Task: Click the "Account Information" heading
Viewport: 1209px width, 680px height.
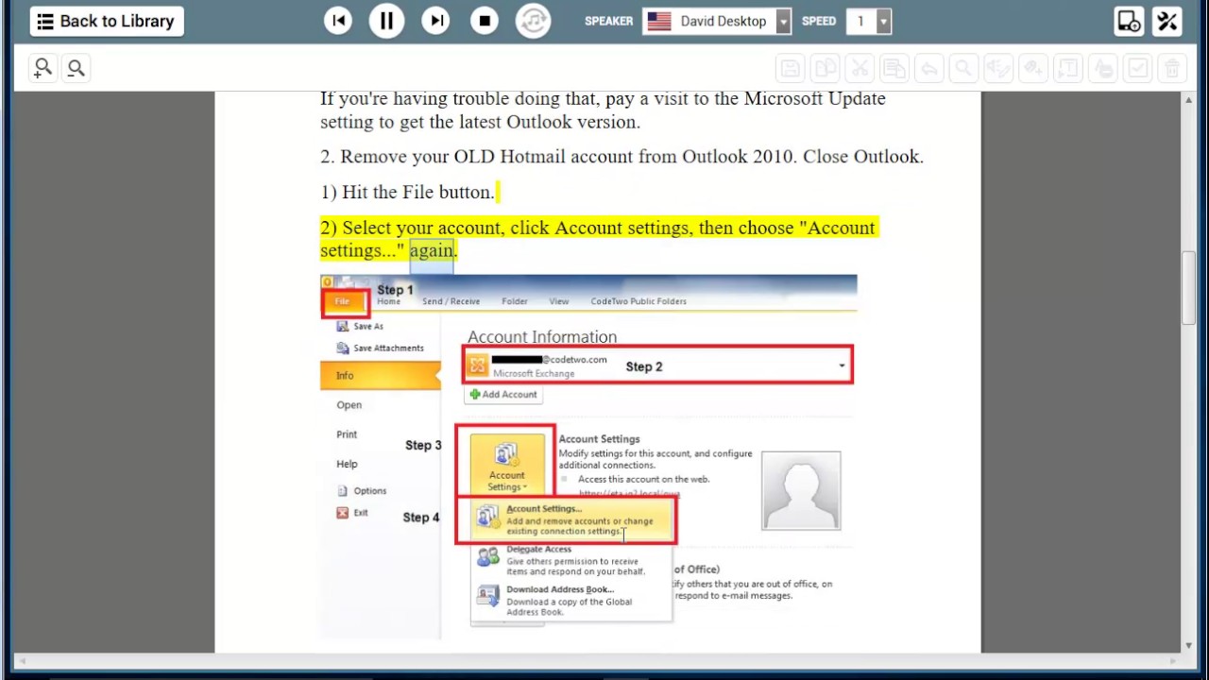Action: pos(542,337)
